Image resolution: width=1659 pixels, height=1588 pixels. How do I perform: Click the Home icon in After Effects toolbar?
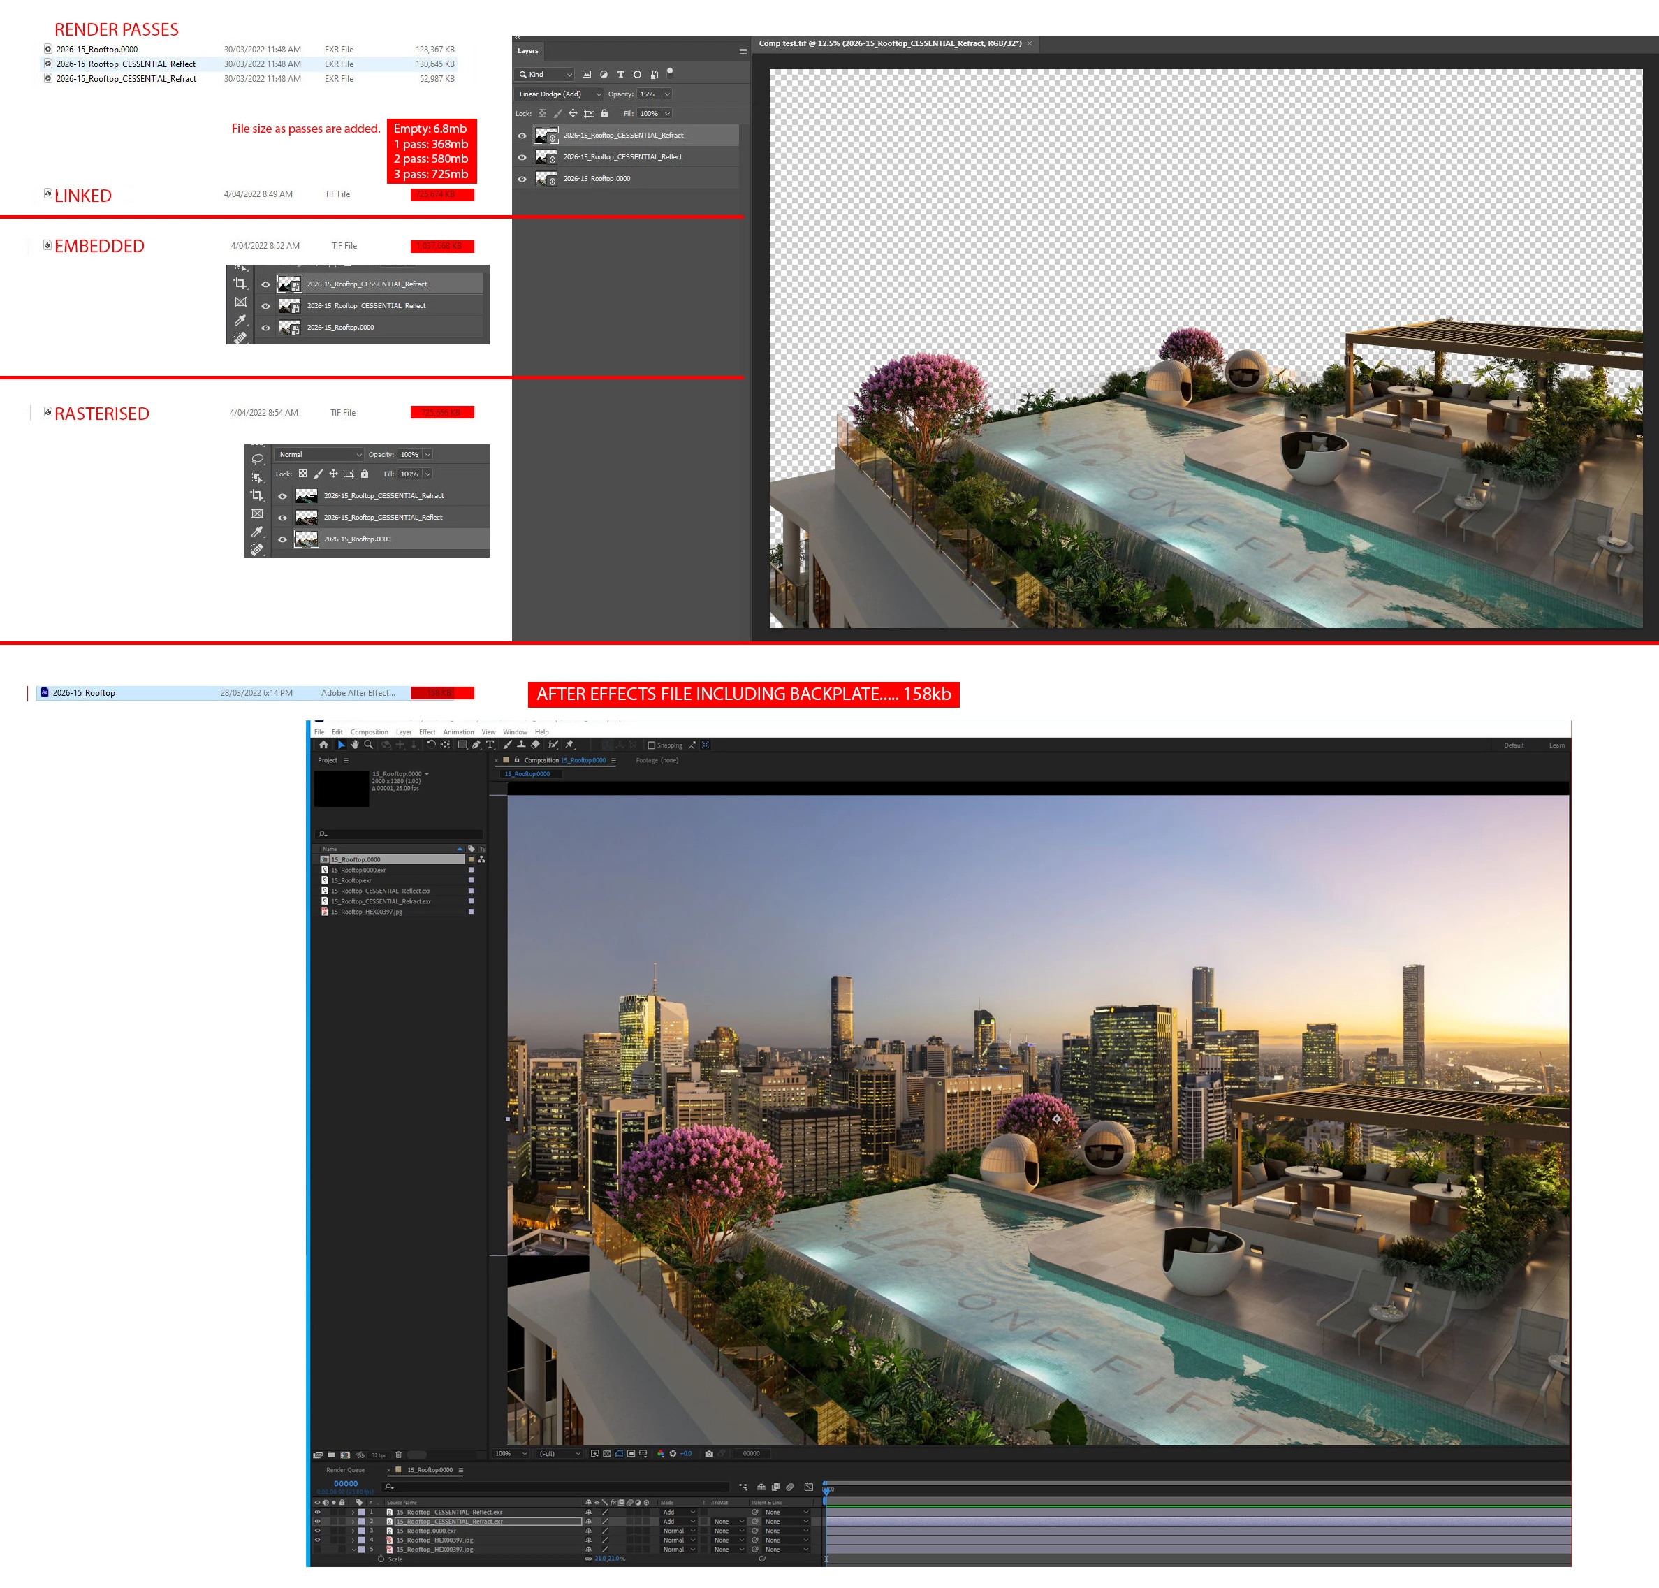tap(323, 745)
